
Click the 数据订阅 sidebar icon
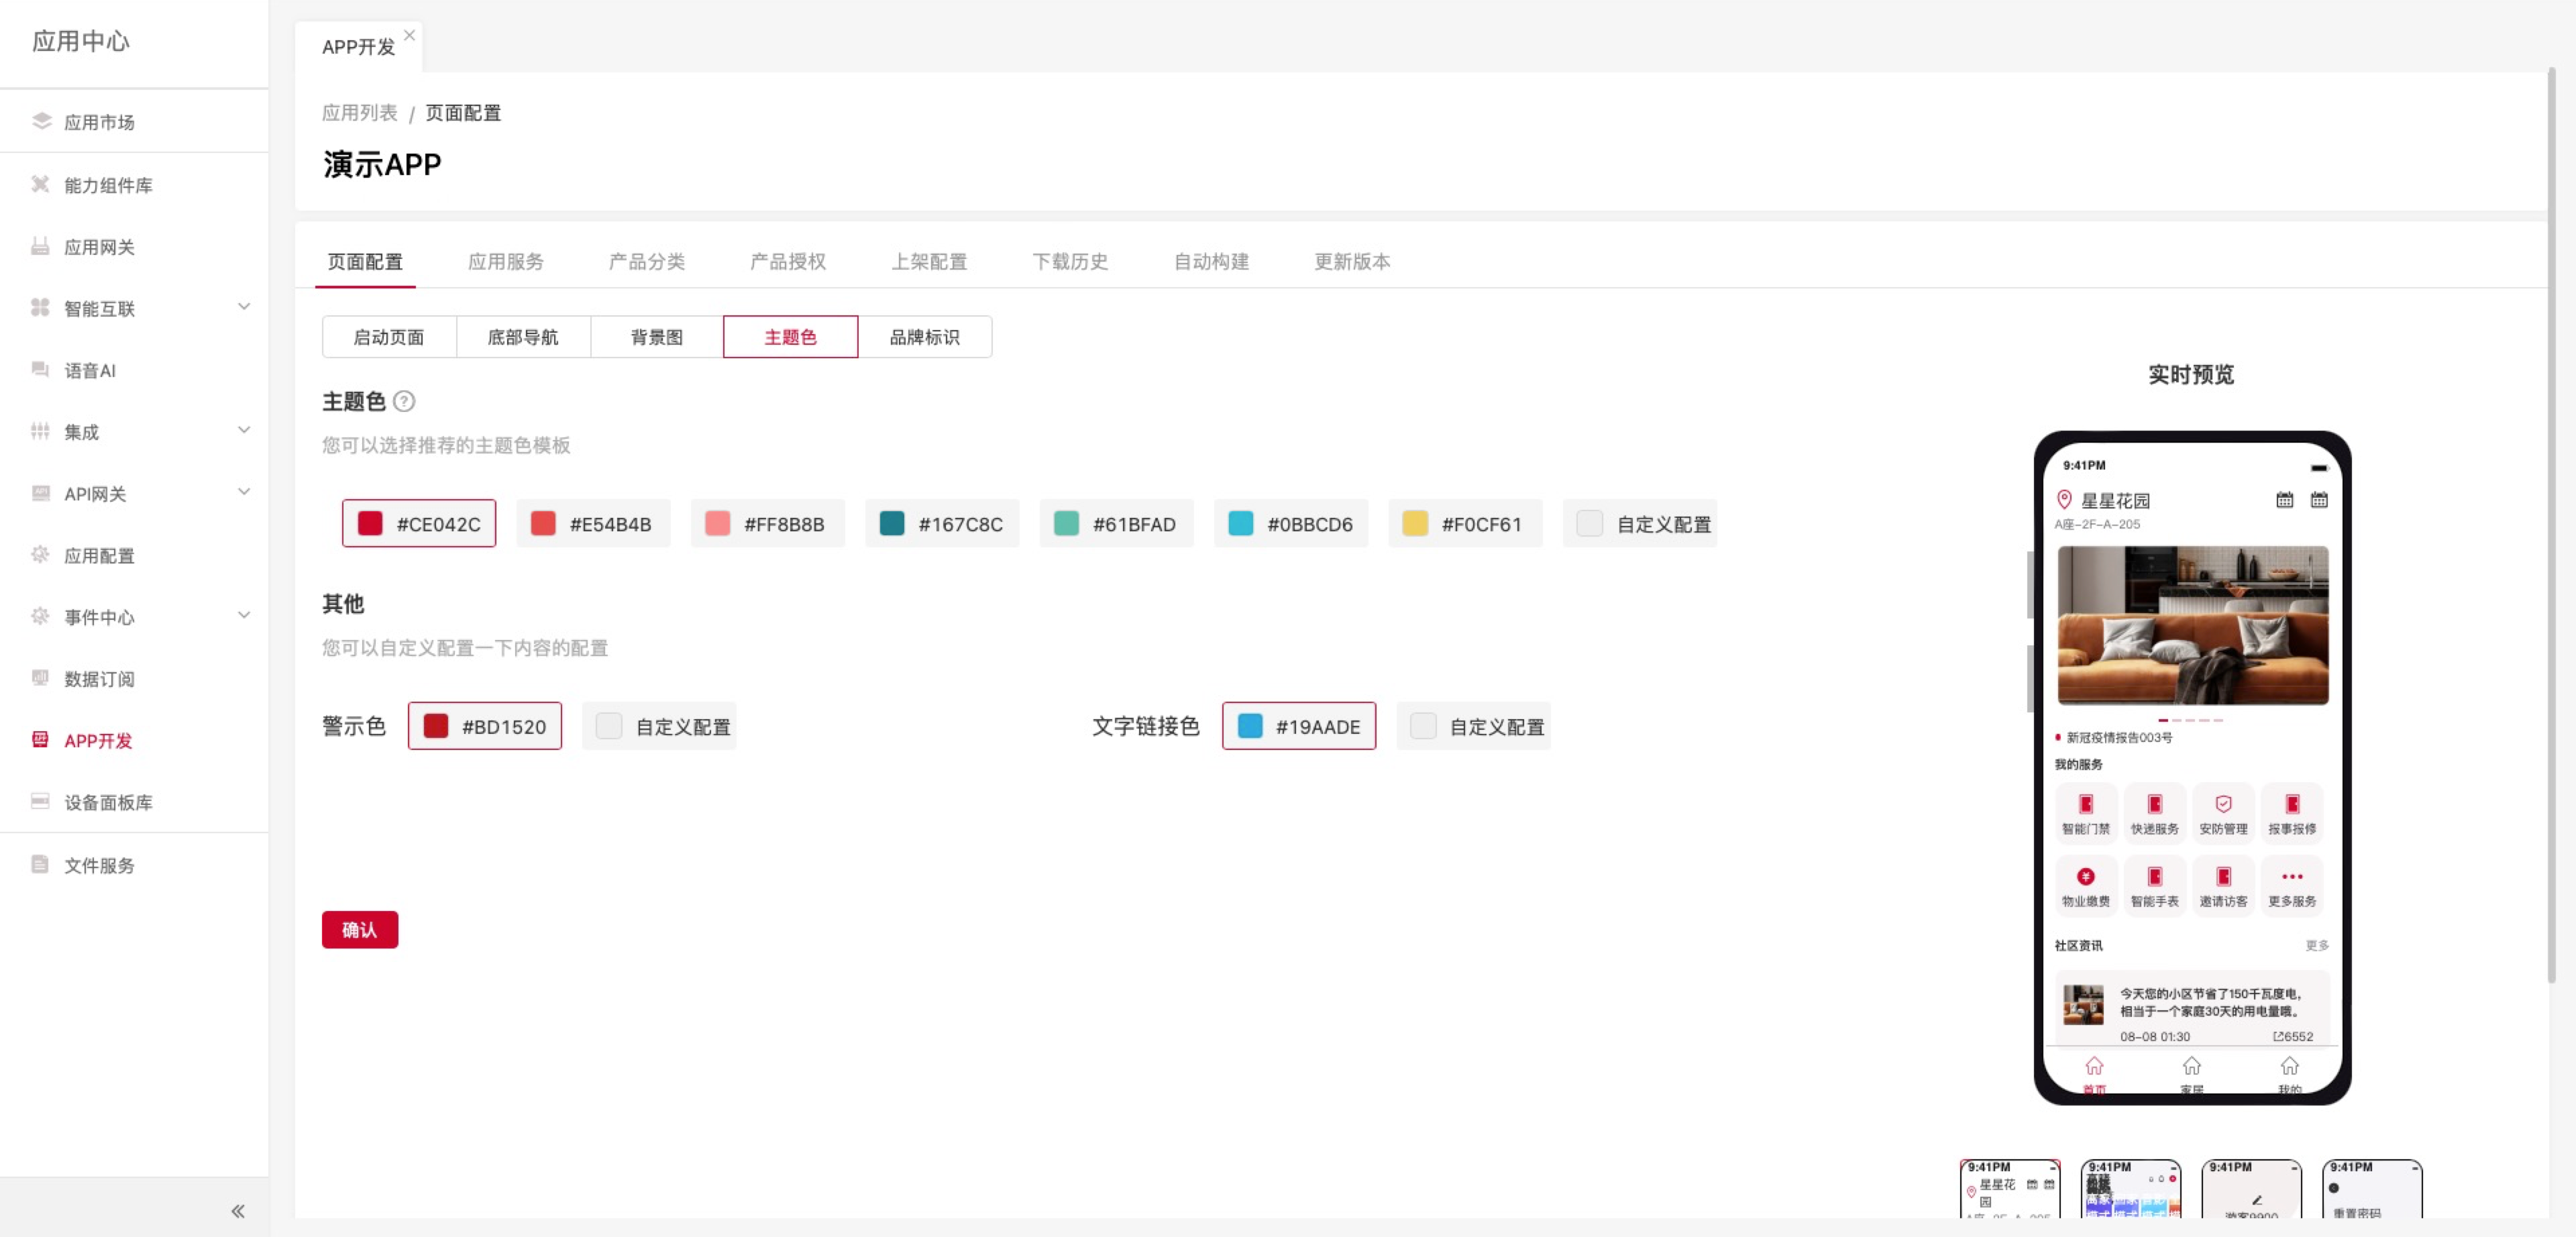pos(40,678)
